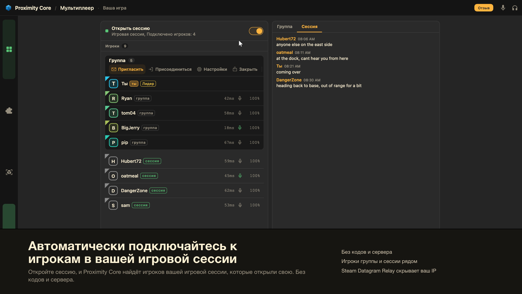This screenshot has height=294, width=522.
Task: Click the Группа 5 heading
Action: coord(122,60)
